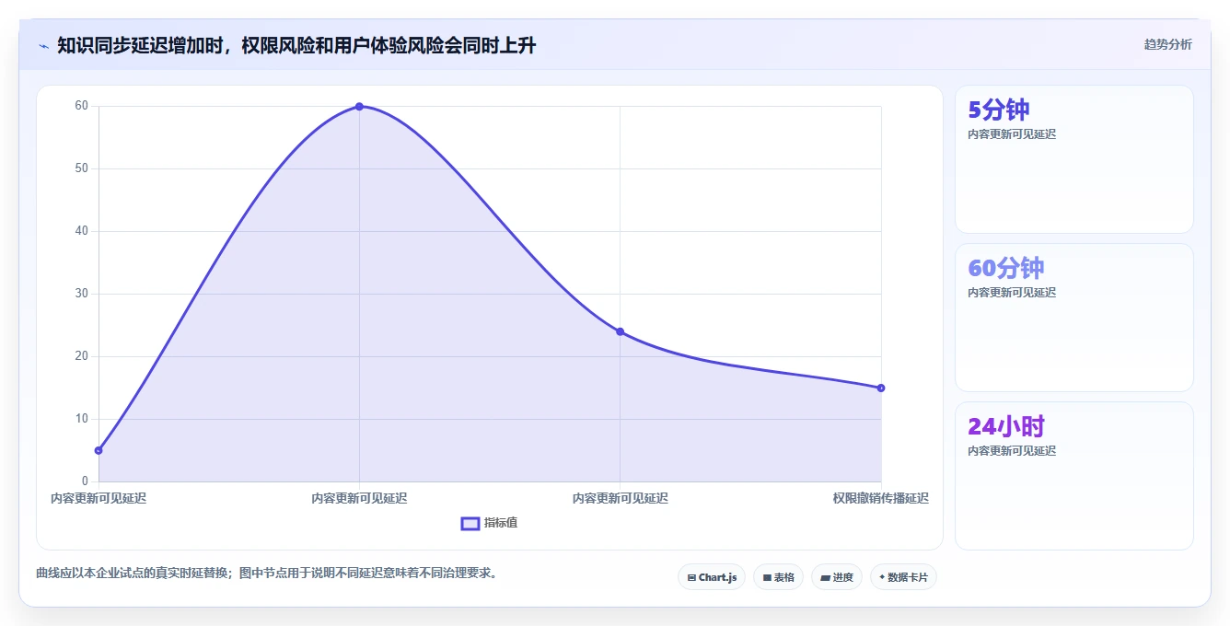Click the chart title about 知识同步延迟
The height and width of the screenshot is (626, 1230).
[x=296, y=45]
